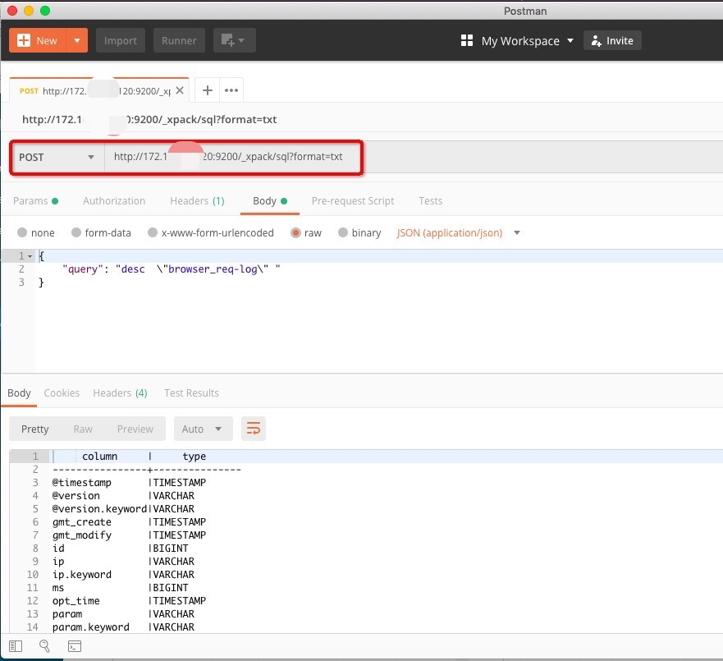Click the @version.keyword row in the response
Viewport: 723px width, 661px height.
[123, 509]
